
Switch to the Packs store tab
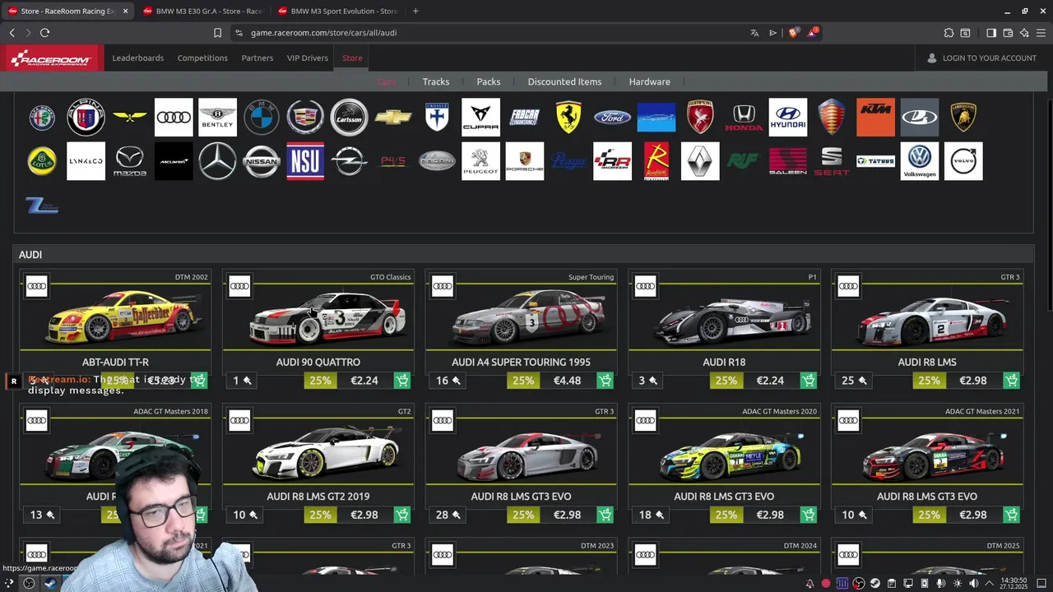coord(489,81)
